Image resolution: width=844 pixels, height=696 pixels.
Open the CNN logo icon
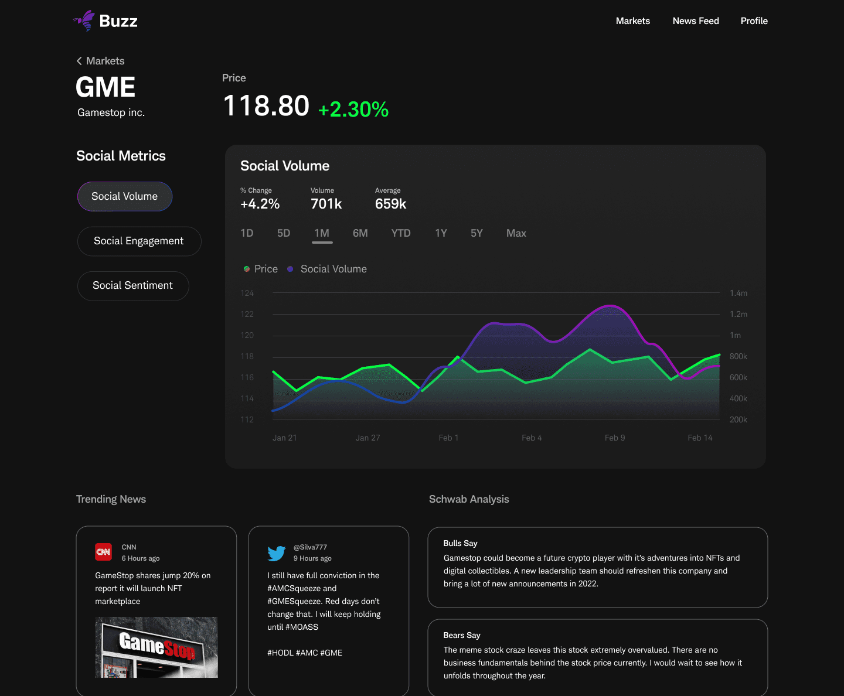(x=104, y=552)
